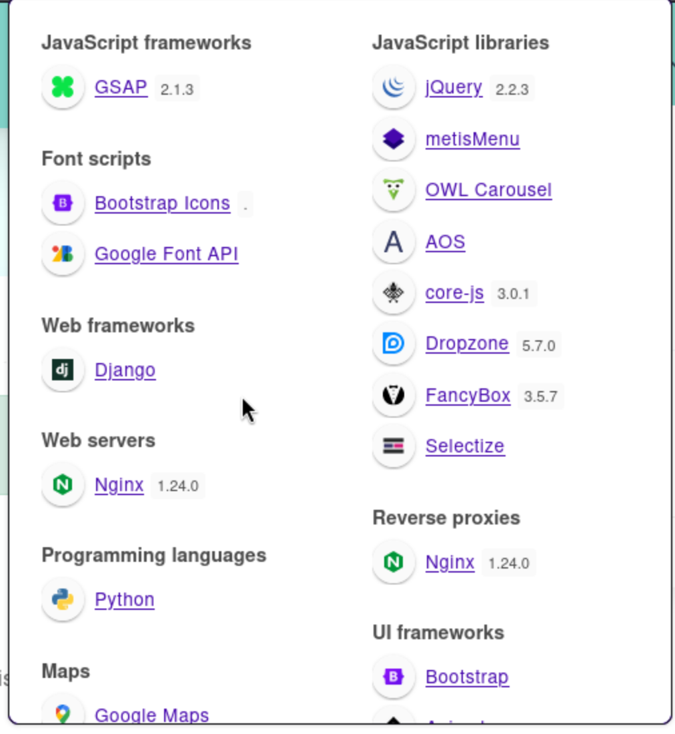Image resolution: width=675 pixels, height=734 pixels.
Task: Open the Nginx link under Reverse proxies
Action: pyautogui.click(x=450, y=563)
